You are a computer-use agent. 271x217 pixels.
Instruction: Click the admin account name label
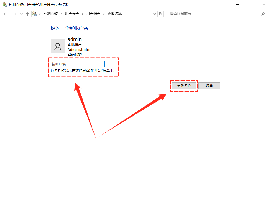(74, 39)
